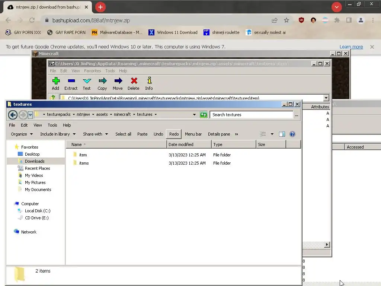Select the items folder row

tap(183, 163)
